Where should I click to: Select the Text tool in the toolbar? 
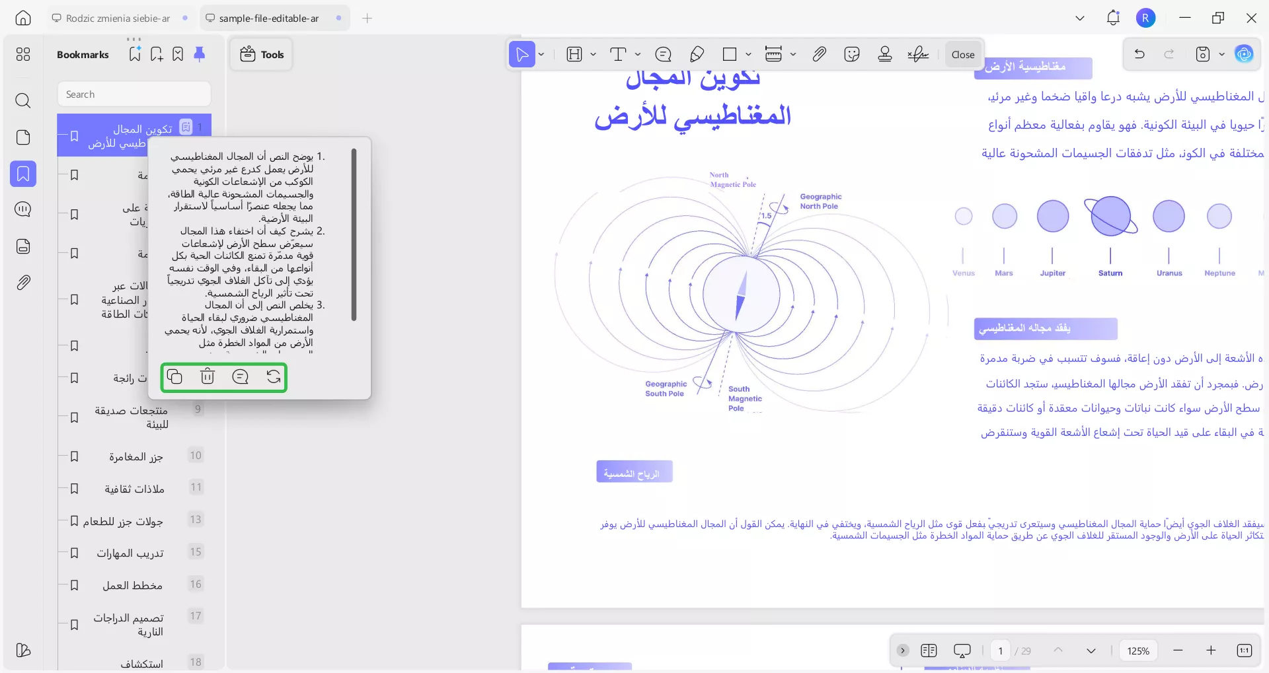pyautogui.click(x=618, y=54)
